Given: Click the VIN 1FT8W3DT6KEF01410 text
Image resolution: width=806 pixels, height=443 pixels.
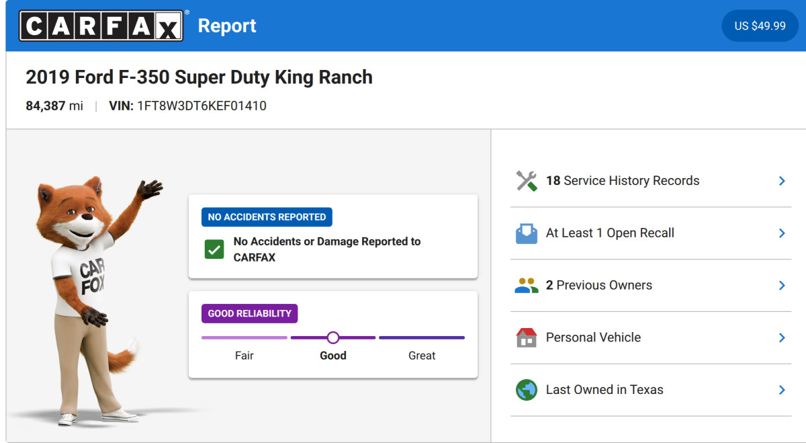Looking at the screenshot, I should pos(187,106).
